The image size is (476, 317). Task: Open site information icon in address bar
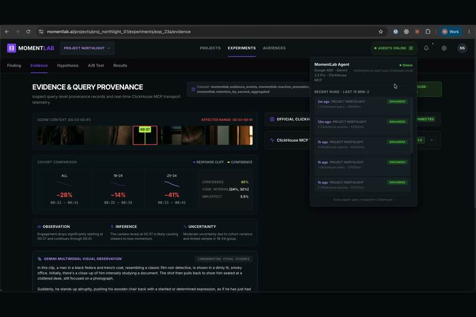tap(41, 31)
